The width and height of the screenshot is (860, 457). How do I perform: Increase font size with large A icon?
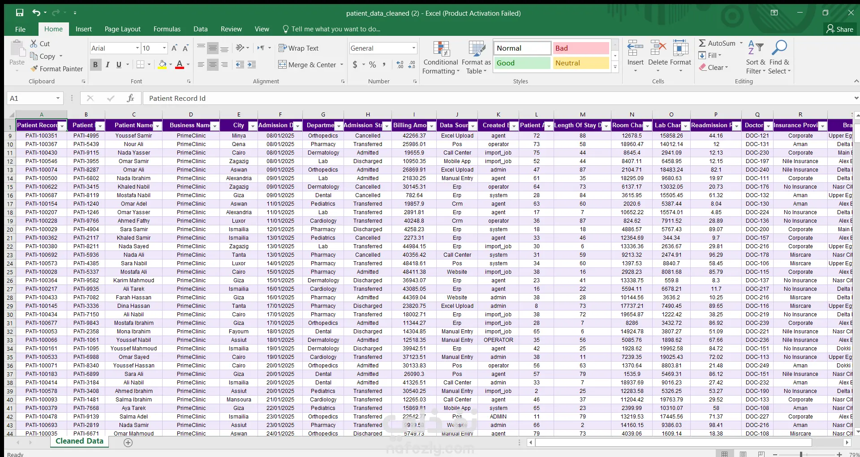coord(174,48)
